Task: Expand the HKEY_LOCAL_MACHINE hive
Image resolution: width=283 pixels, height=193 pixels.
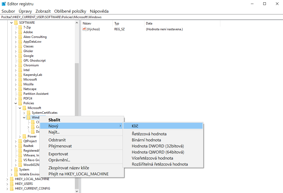Action: 7,179
